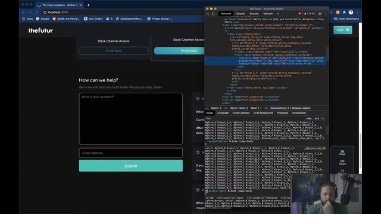Open the Network tab in DevTools
Screen dimensions: 381x214
[268, 14]
